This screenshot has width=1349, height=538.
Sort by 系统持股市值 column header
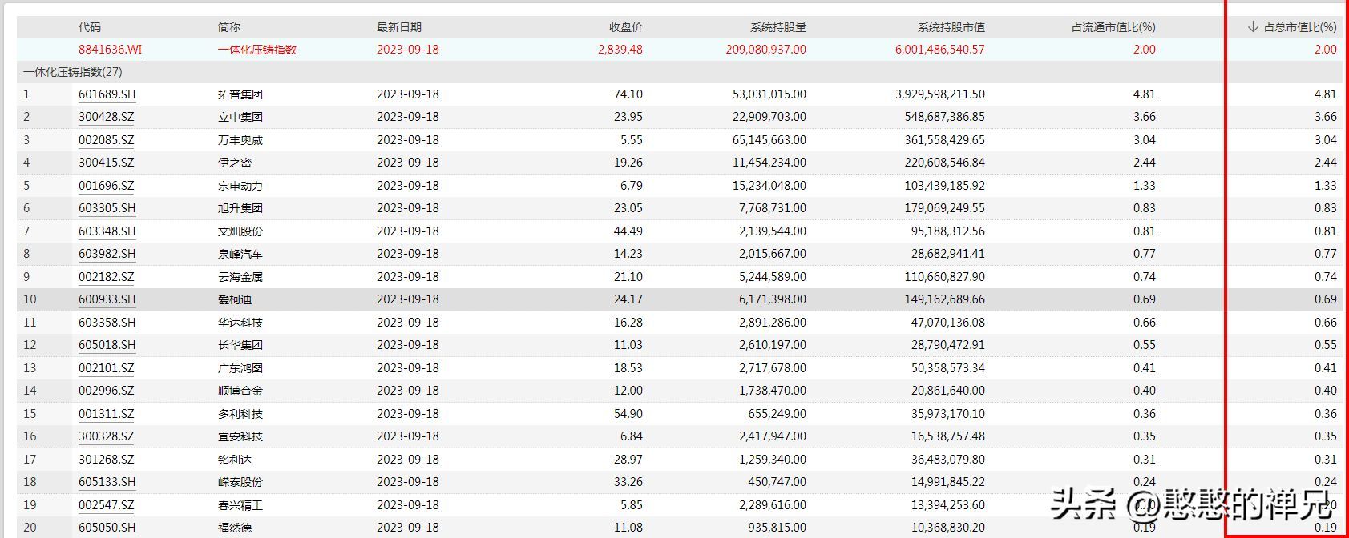[951, 27]
